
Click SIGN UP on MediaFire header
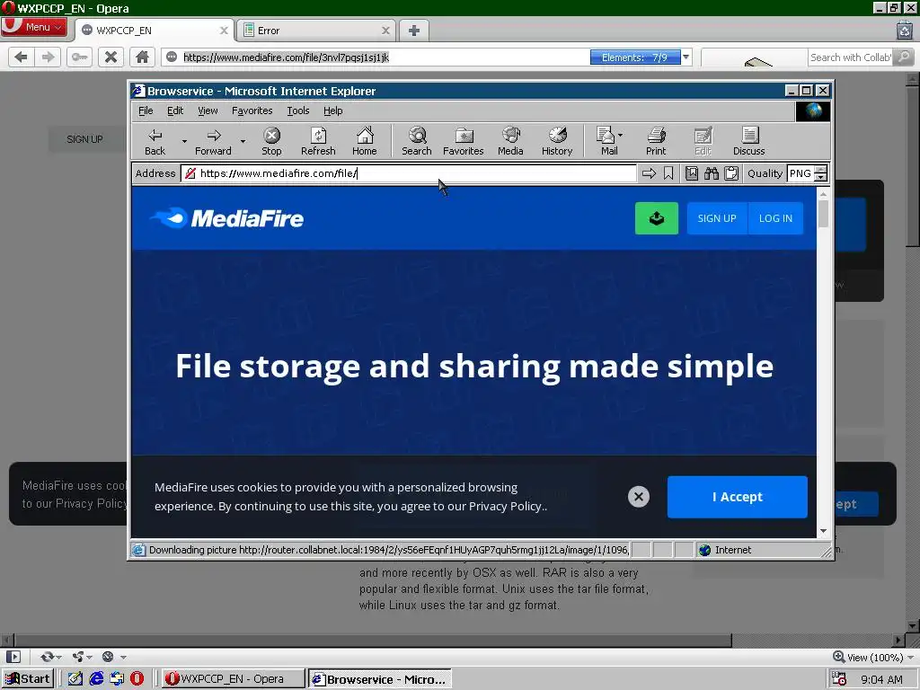tap(716, 218)
